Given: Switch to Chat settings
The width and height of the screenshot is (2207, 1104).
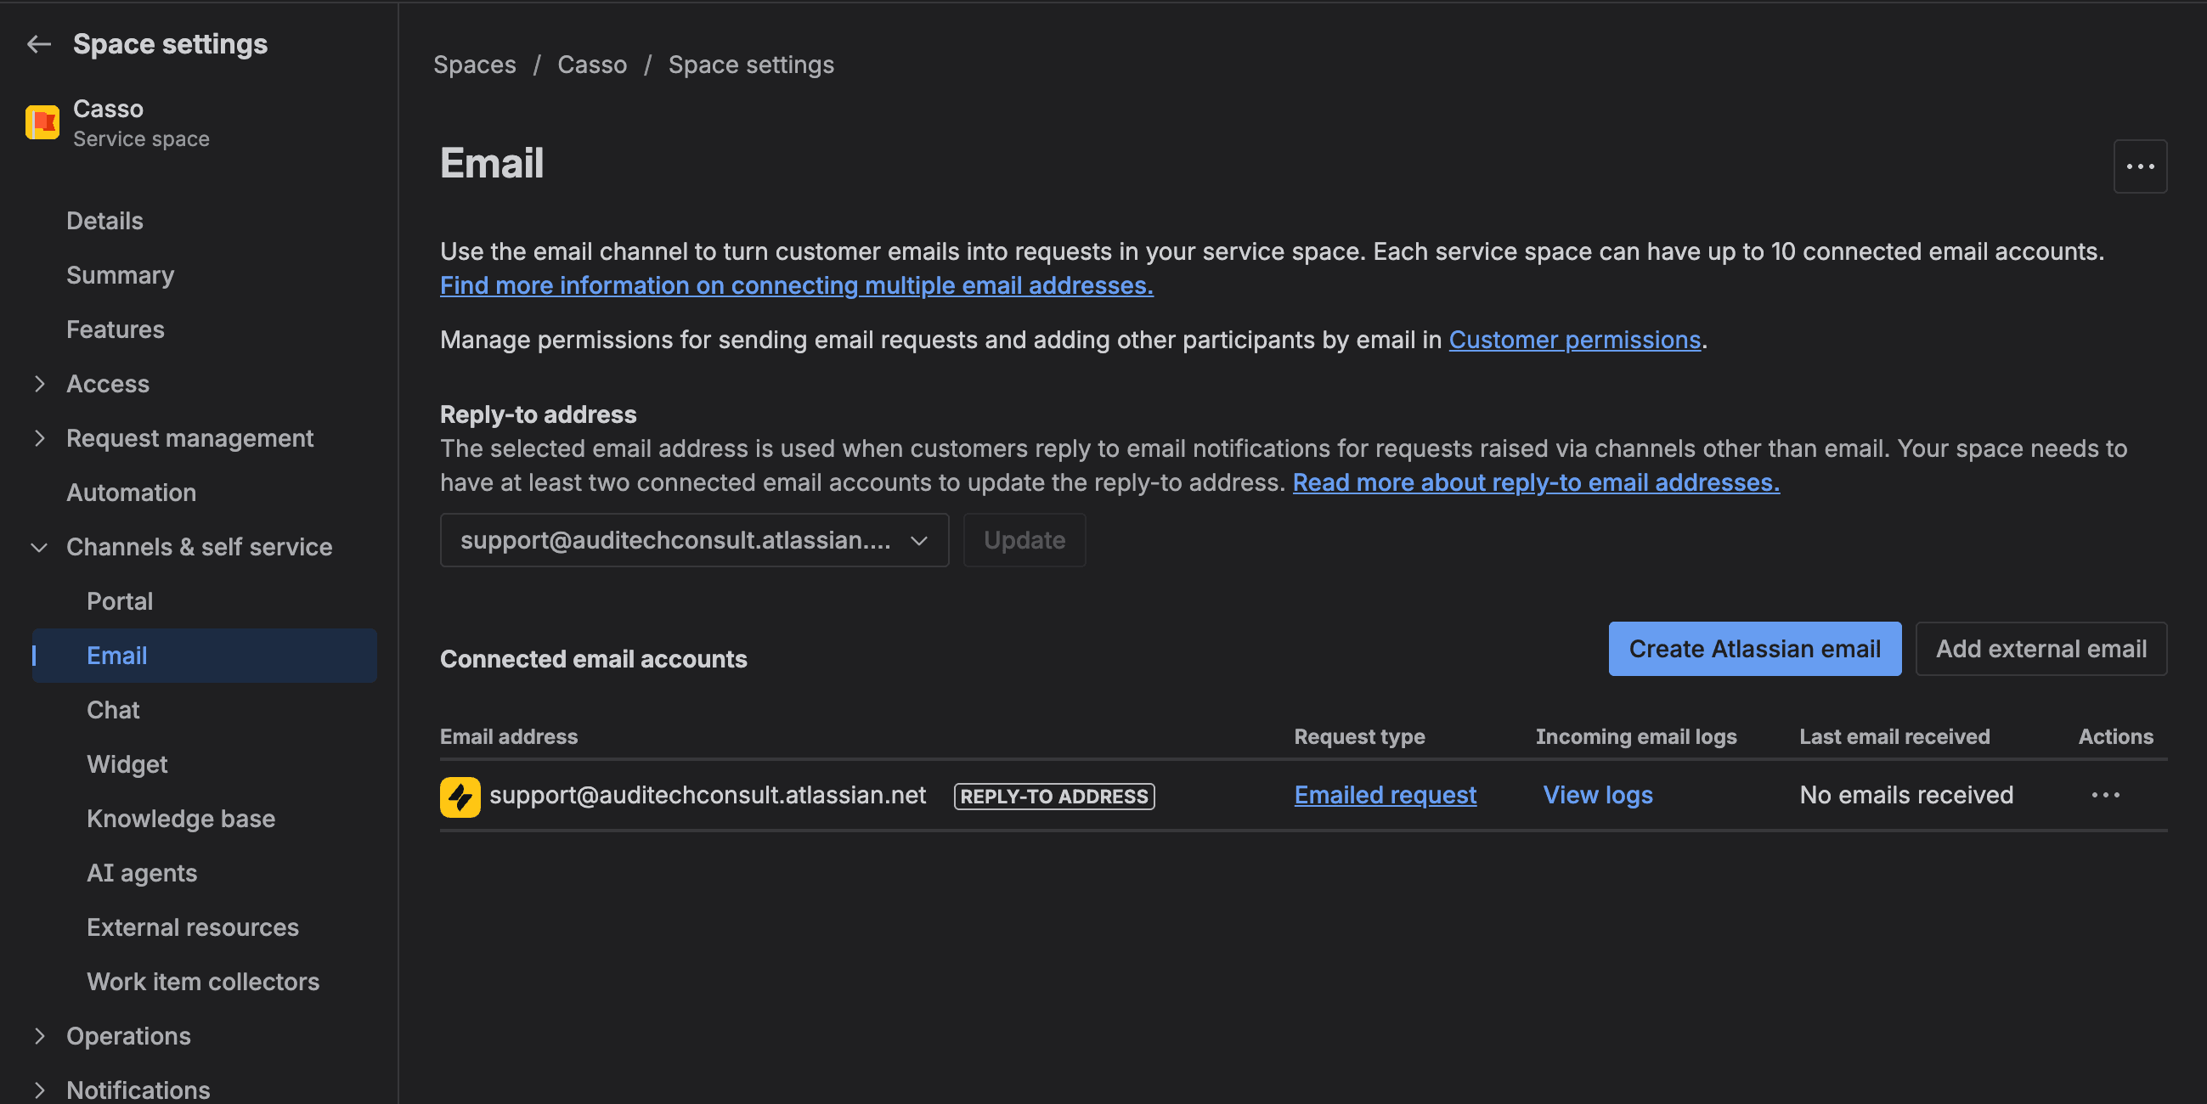Looking at the screenshot, I should 112,709.
